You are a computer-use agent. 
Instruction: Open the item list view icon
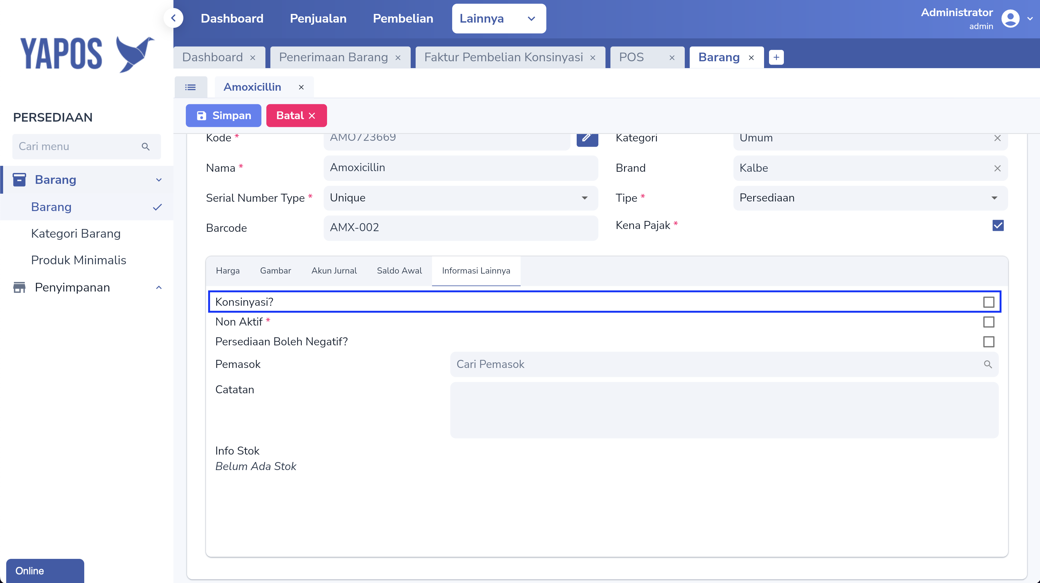(x=190, y=87)
